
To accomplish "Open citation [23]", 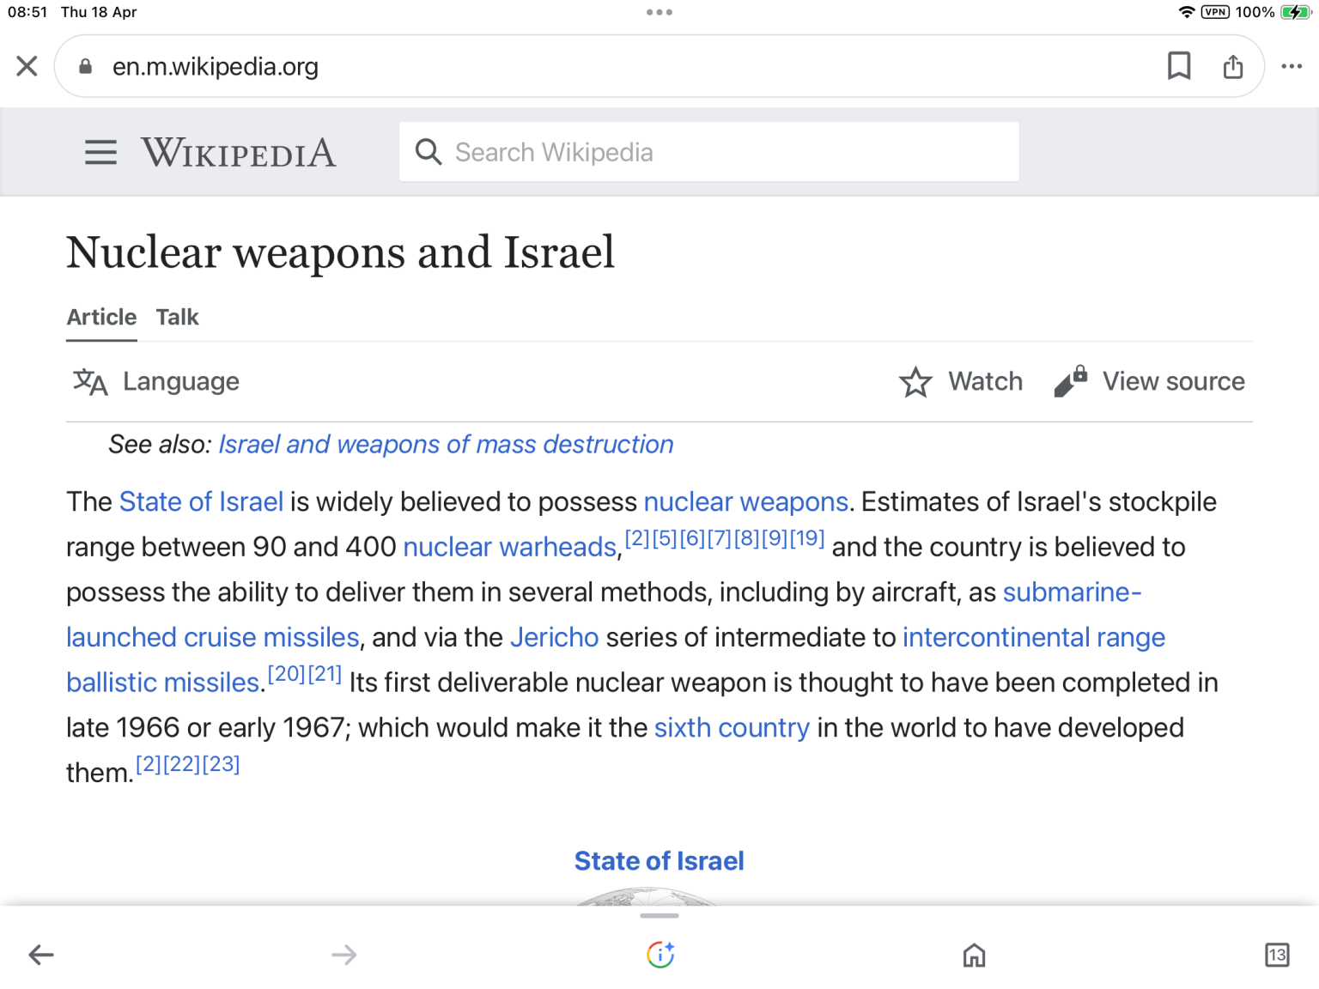I will click(221, 764).
